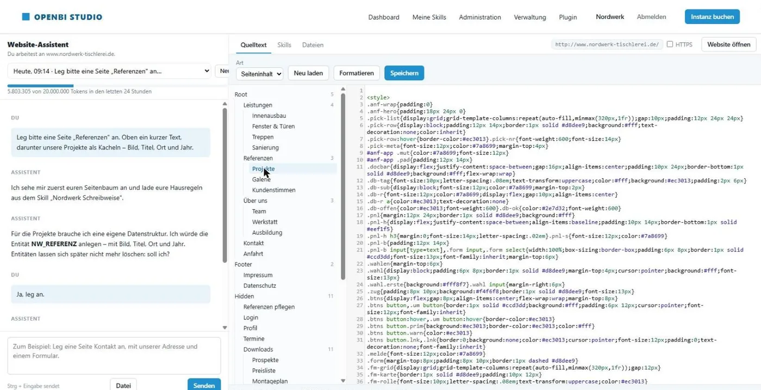Click the page tree scrollbar up arrow

343,89
